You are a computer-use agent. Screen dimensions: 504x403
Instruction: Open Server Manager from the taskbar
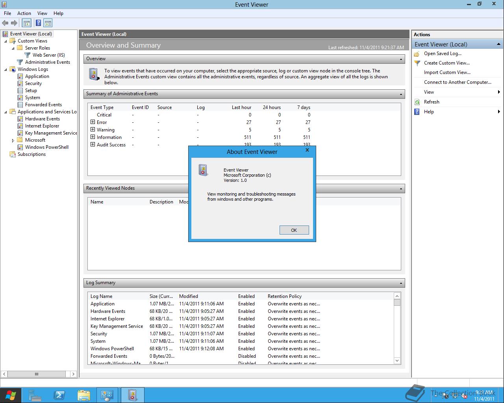[x=35, y=395]
